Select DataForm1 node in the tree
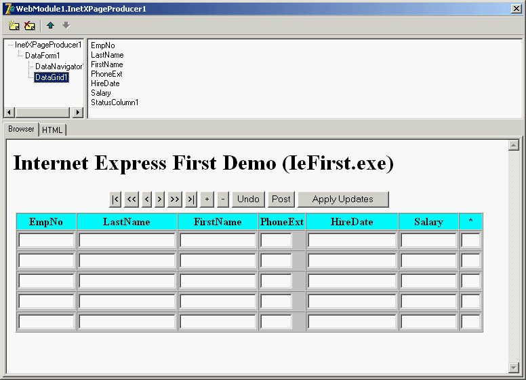 pyautogui.click(x=43, y=56)
